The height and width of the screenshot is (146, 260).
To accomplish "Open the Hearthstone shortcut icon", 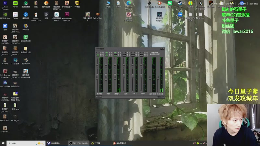I will (201, 5).
